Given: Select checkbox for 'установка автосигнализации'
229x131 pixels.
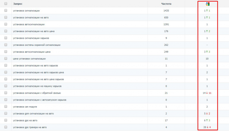Looking at the screenshot, I should pyautogui.click(x=6, y=24).
